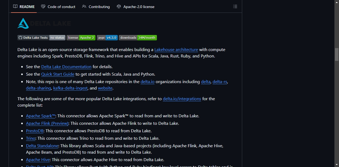Click the pypi v4.3.0 badge

pos(107,38)
